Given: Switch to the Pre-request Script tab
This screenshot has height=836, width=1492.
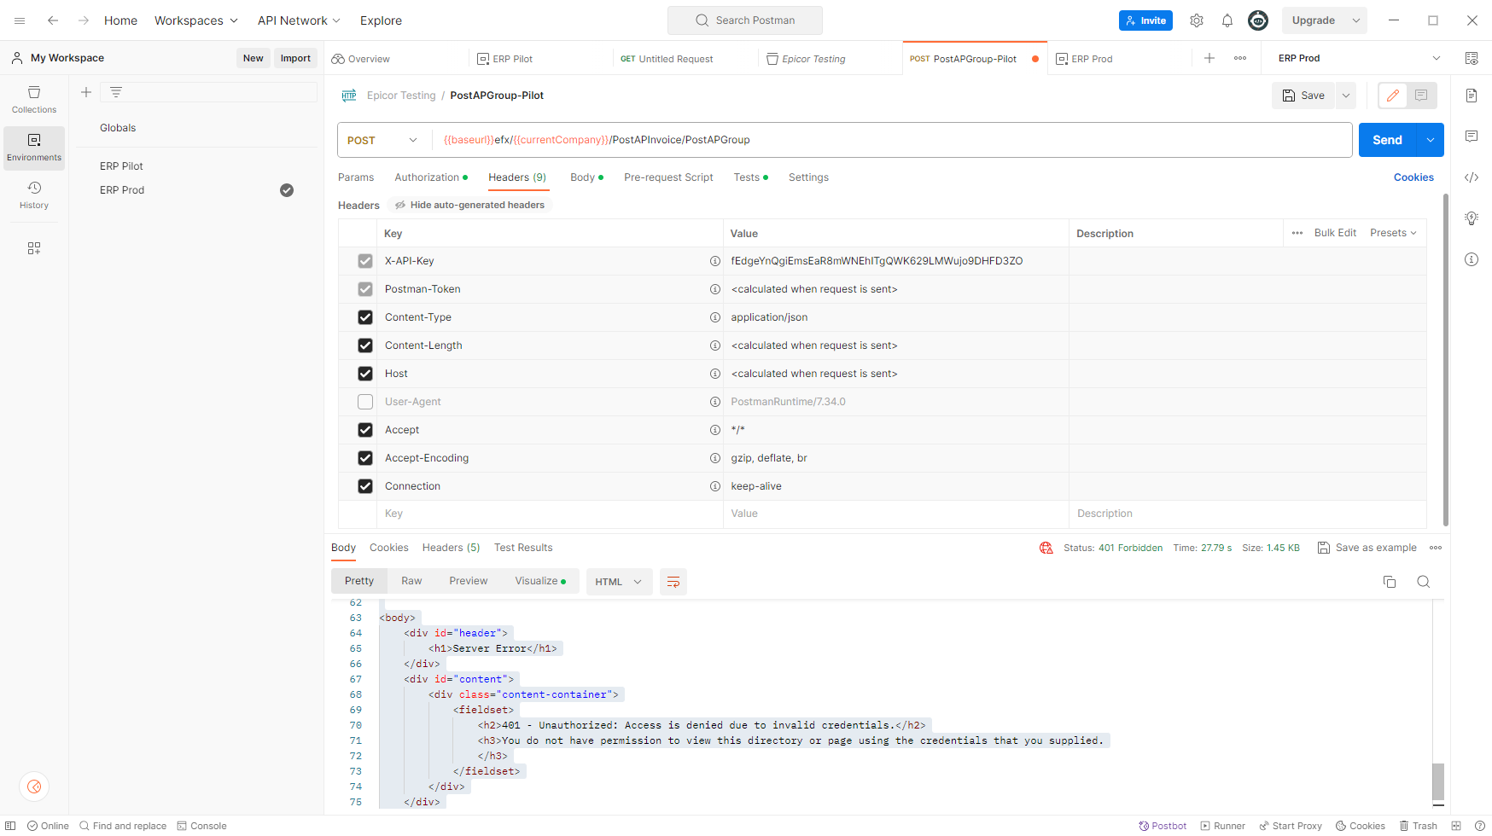Looking at the screenshot, I should pos(668,177).
